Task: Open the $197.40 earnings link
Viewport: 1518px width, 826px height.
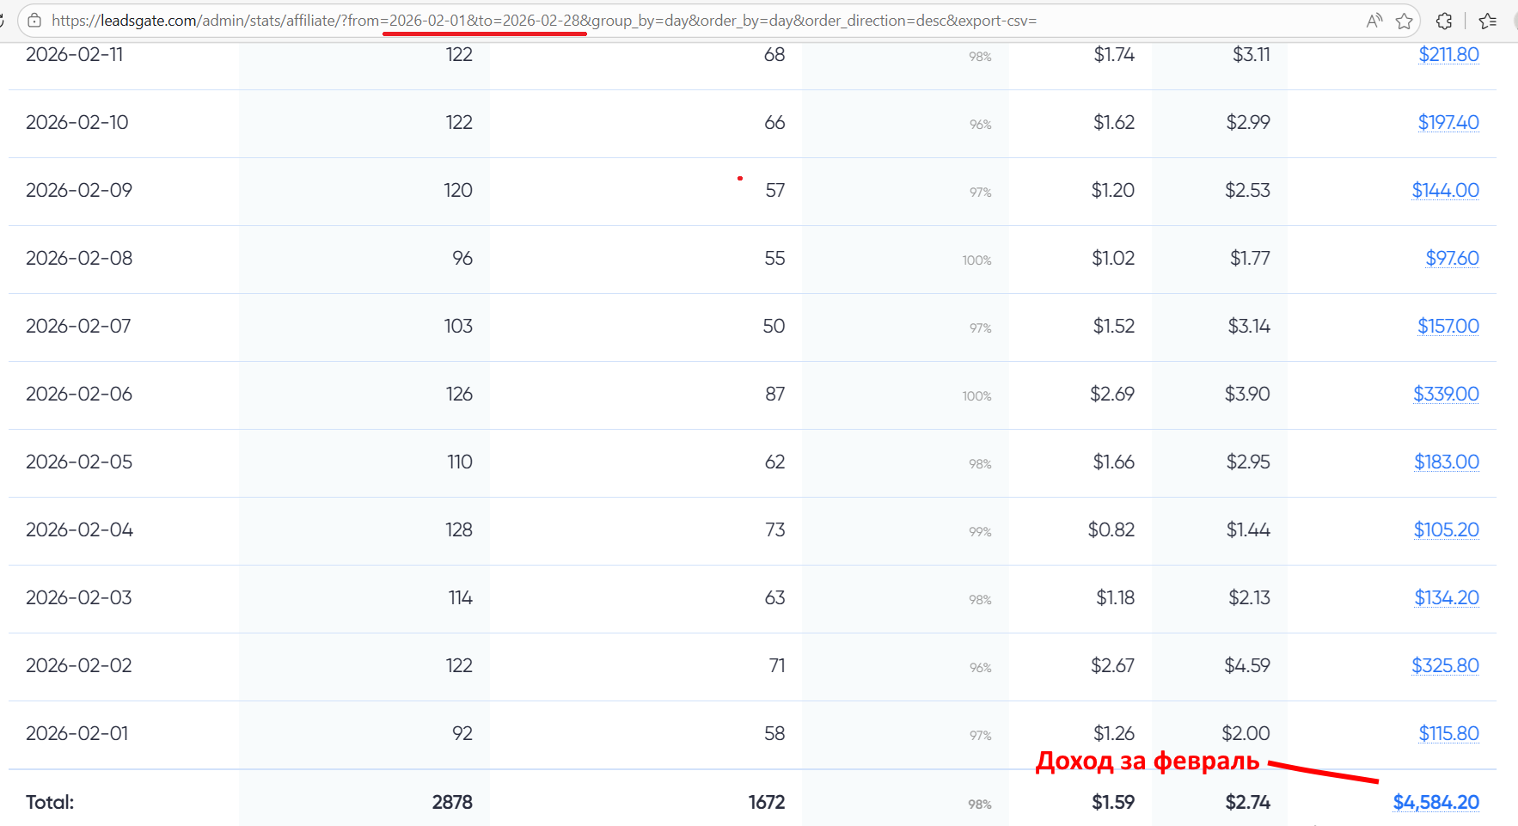Action: pyautogui.click(x=1448, y=123)
